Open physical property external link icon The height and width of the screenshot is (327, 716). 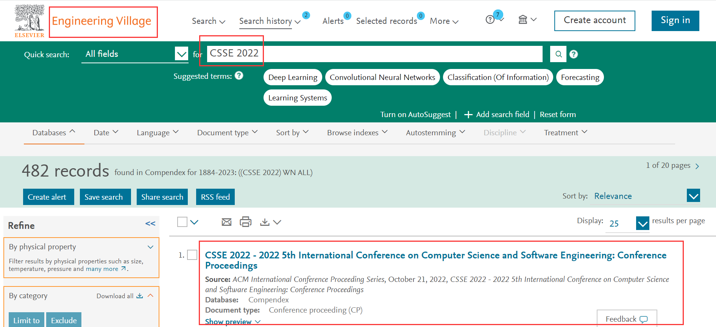click(x=123, y=269)
